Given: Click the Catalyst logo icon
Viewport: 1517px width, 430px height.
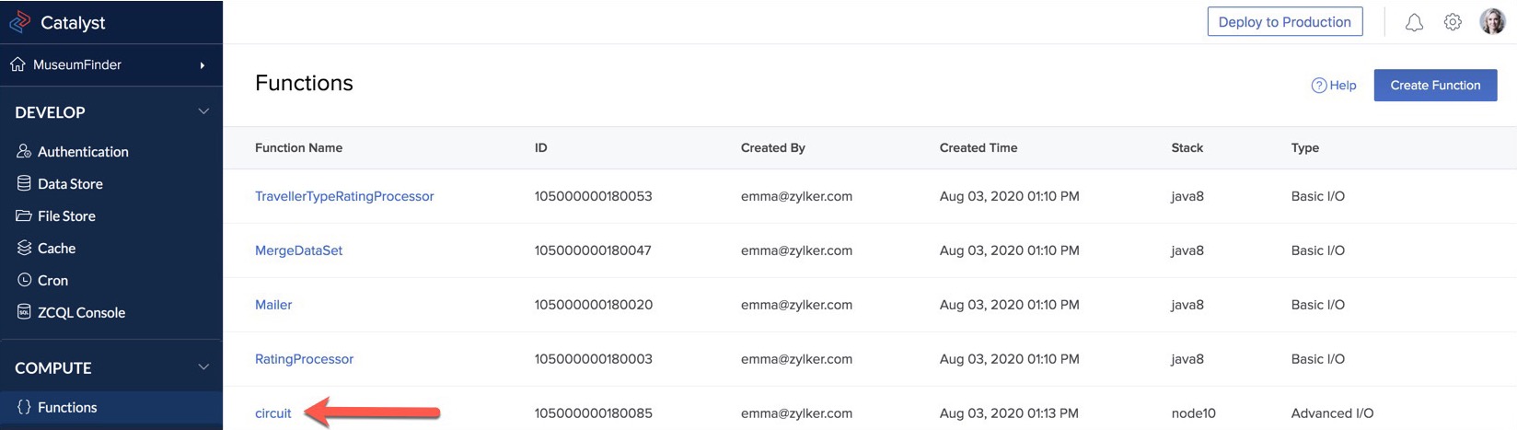Looking at the screenshot, I should [19, 22].
